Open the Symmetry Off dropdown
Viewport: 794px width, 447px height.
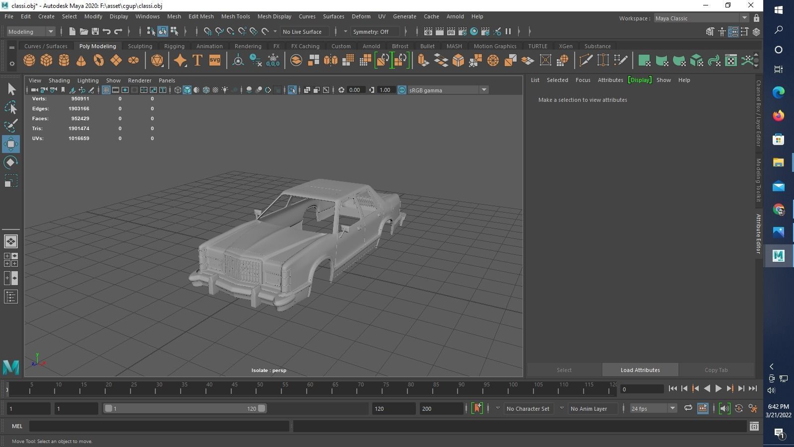point(375,31)
